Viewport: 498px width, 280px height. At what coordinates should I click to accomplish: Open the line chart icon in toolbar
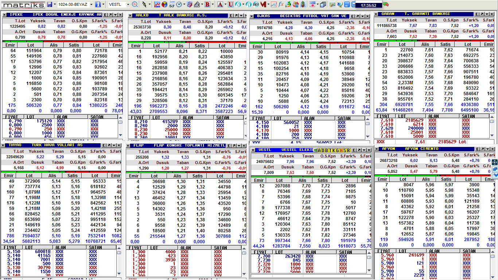coord(157,4)
